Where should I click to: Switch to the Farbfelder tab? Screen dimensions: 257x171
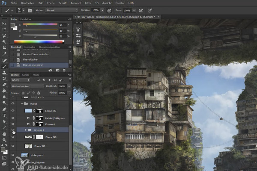pos(26,19)
